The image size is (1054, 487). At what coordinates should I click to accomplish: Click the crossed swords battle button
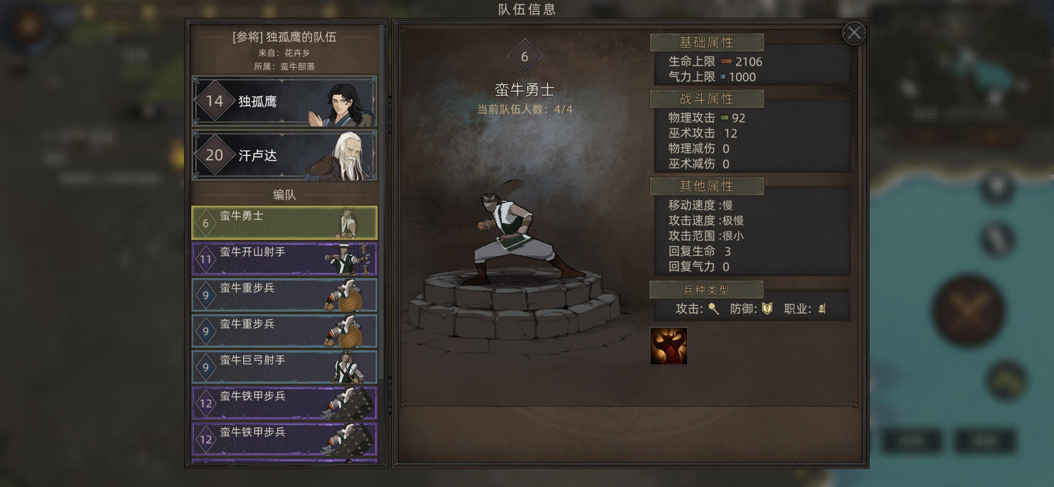pyautogui.click(x=968, y=309)
